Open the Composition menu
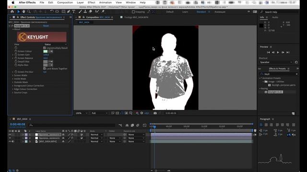The width and height of the screenshot is (307, 172). coord(65,2)
